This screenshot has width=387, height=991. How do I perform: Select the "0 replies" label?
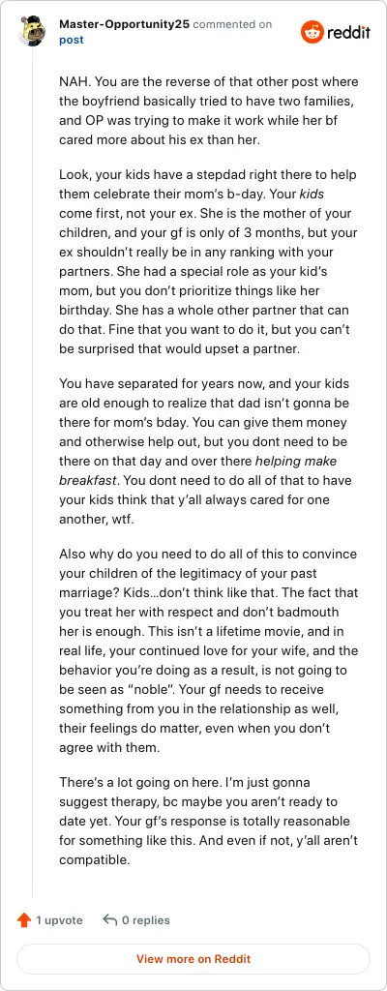coord(145,920)
